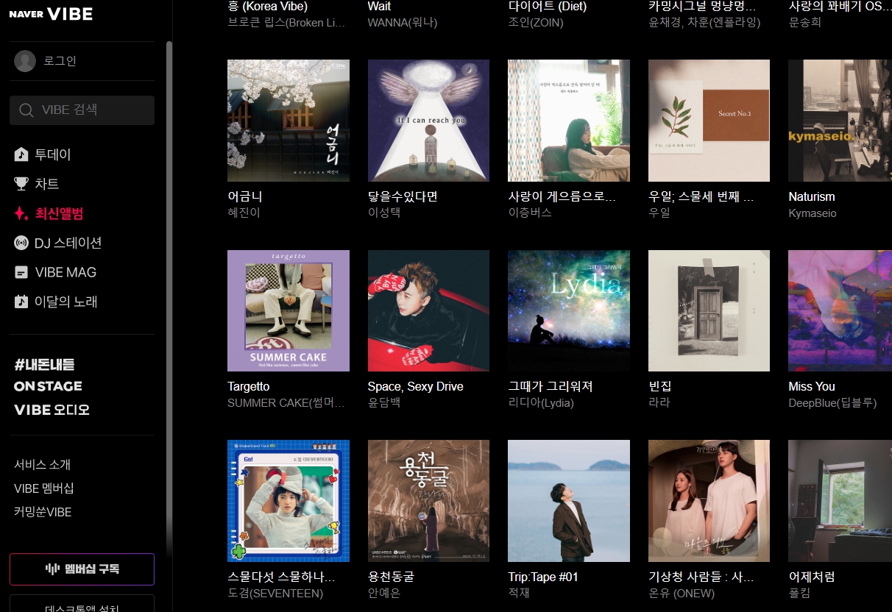Click the 투데이 music note icon
The image size is (892, 612).
21,154
